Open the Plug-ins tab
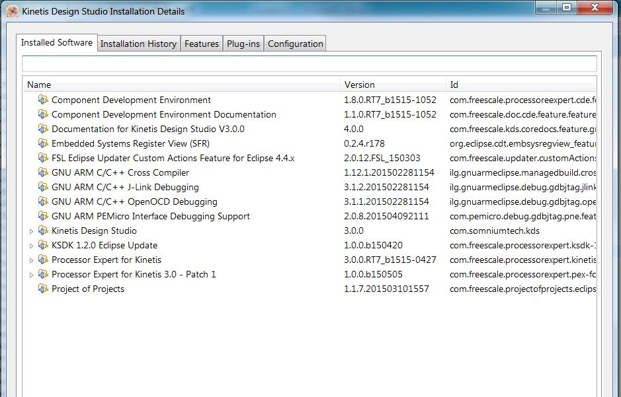The height and width of the screenshot is (397, 621). [x=244, y=43]
